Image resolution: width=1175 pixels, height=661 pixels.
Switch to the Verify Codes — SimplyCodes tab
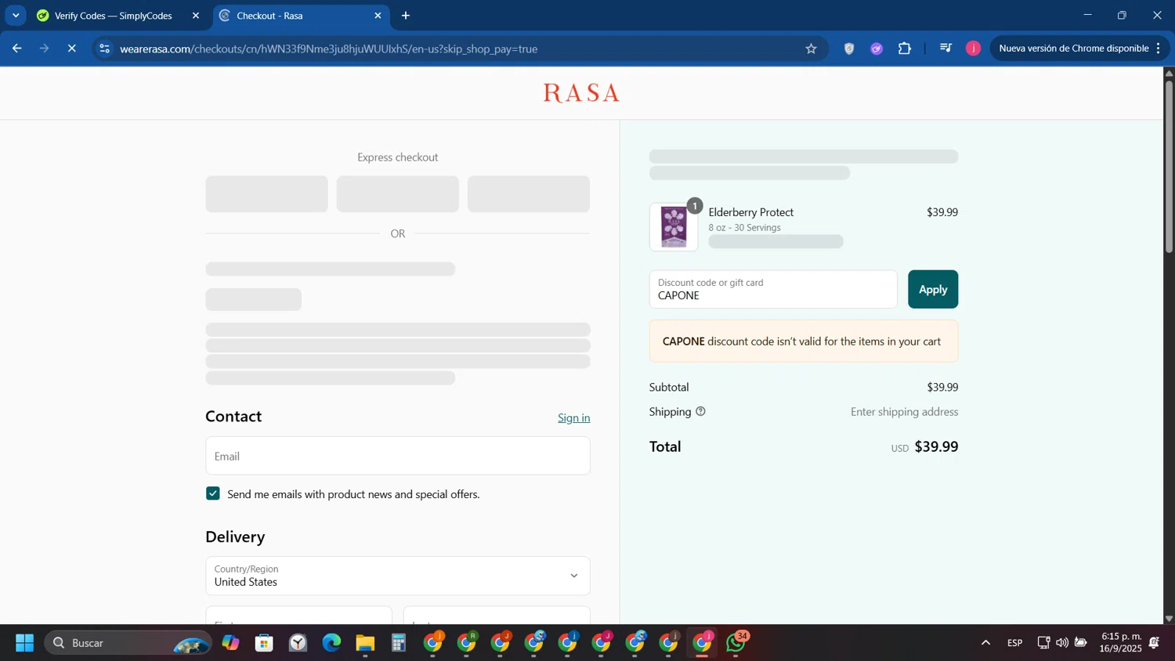pyautogui.click(x=114, y=16)
